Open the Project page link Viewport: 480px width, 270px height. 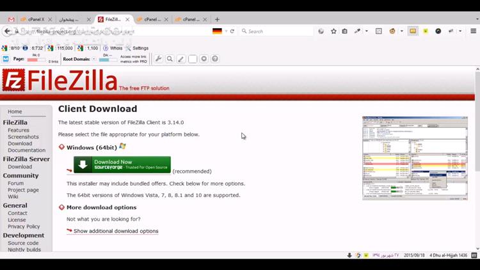coord(23,190)
